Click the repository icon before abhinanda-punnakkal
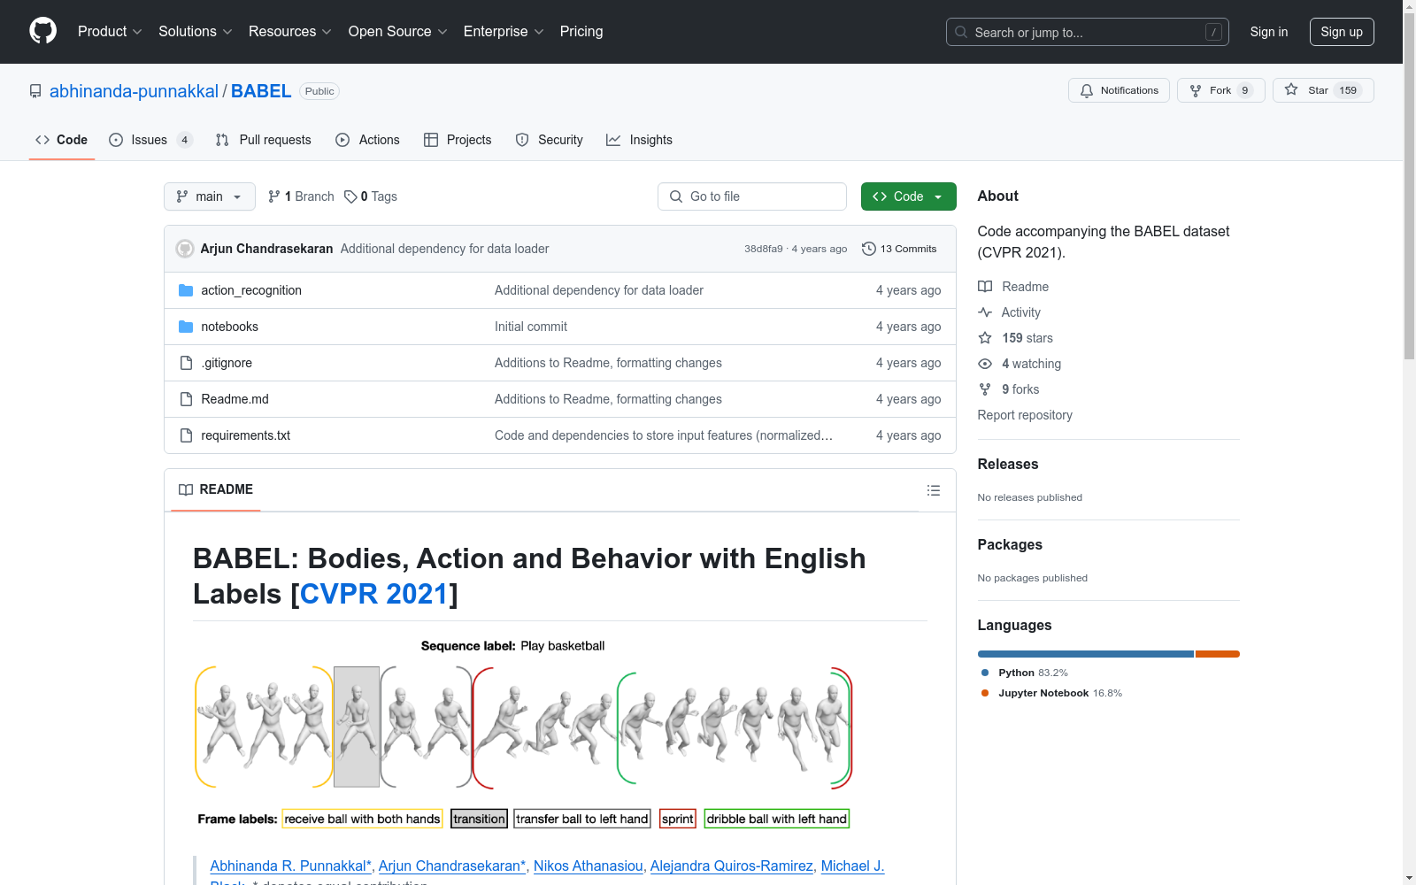 click(x=35, y=91)
